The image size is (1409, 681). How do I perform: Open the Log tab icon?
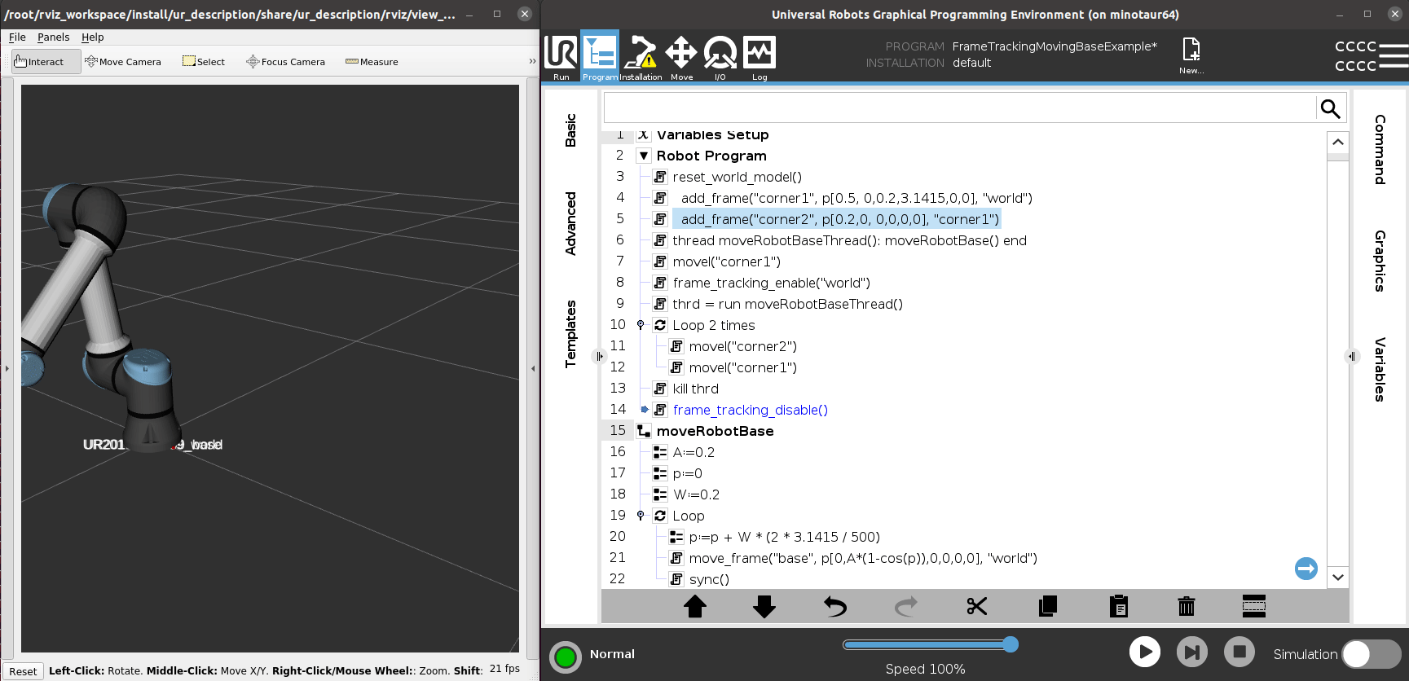[760, 57]
